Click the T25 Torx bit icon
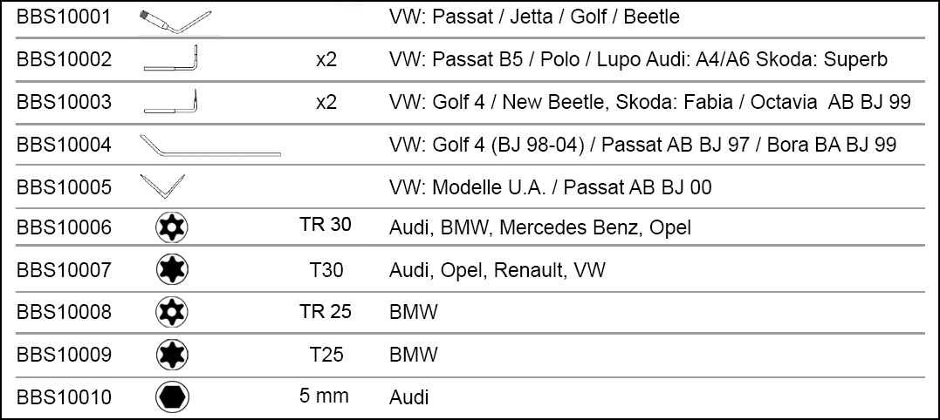Viewport: 940px width, 420px height. [x=171, y=355]
